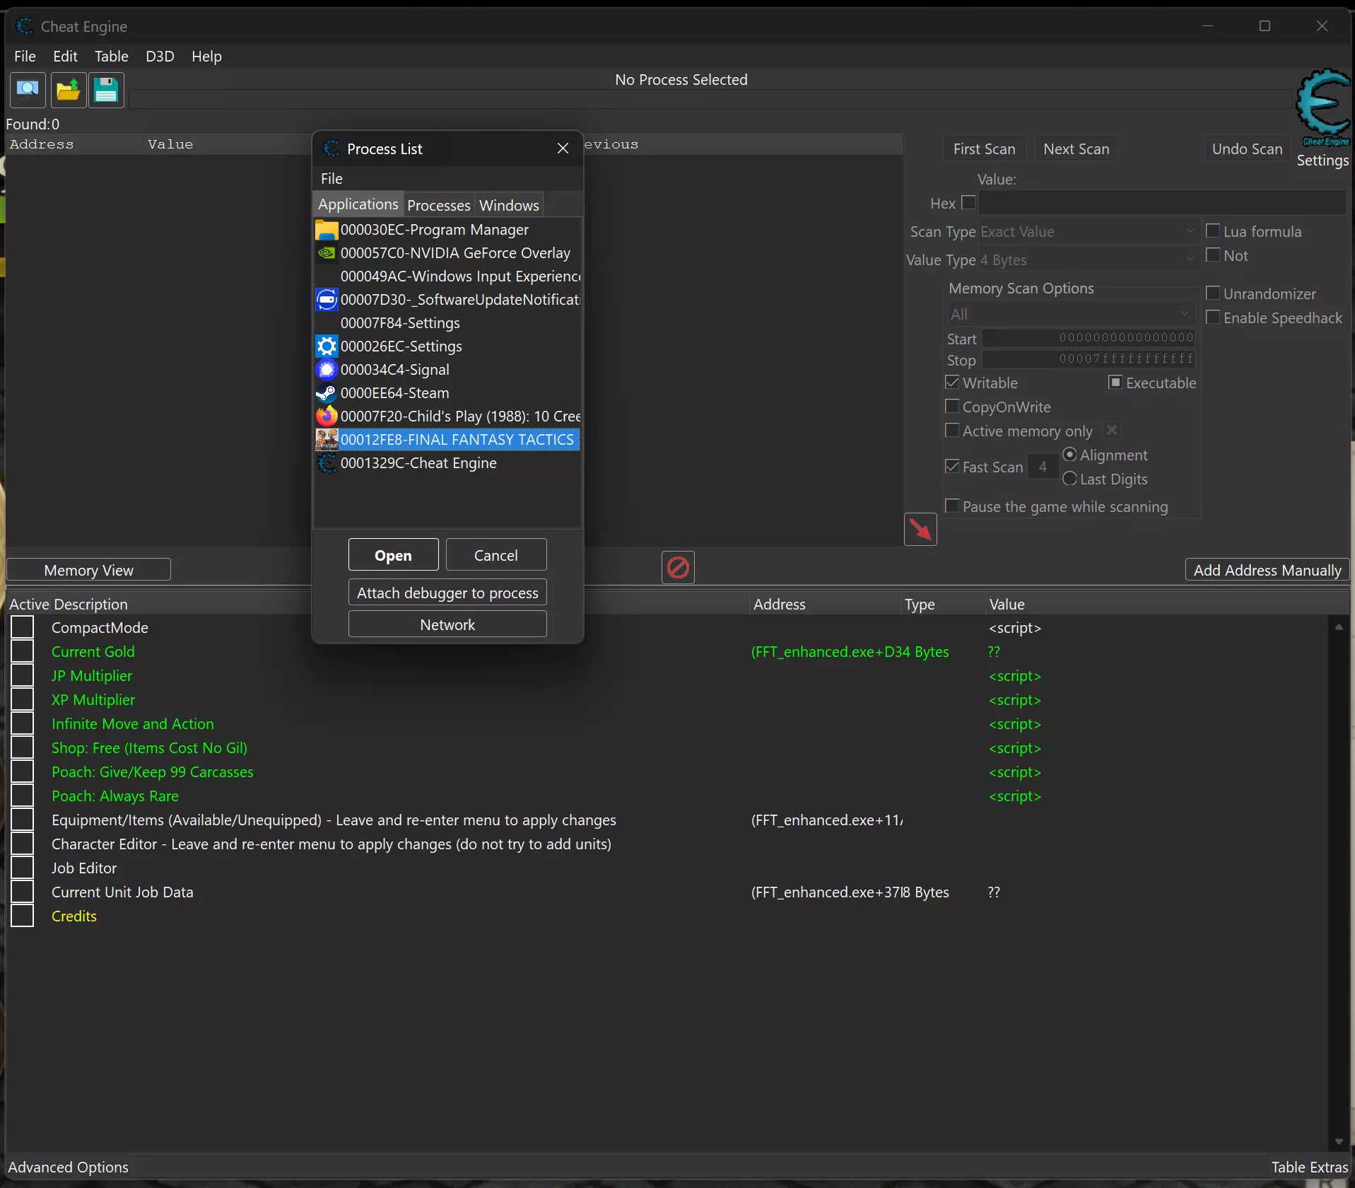Viewport: 1355px width, 1188px height.
Task: Click the save table floppy disk icon
Action: pos(106,90)
